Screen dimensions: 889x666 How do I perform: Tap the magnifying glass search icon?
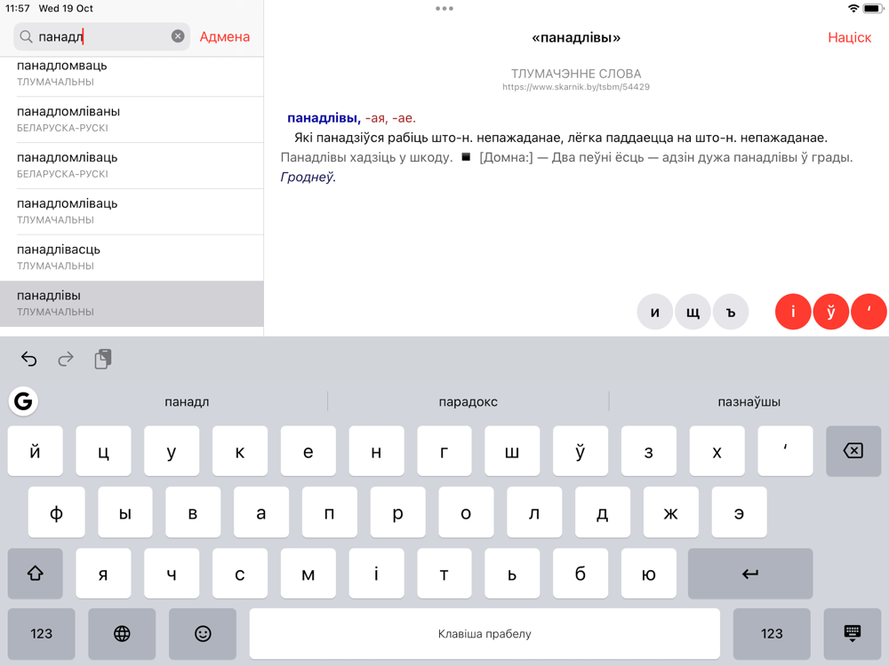[x=26, y=36]
